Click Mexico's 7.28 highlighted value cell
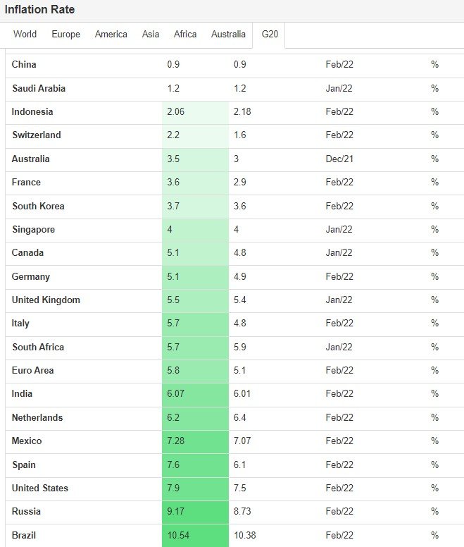Screen dimensions: 464x547 pos(195,441)
